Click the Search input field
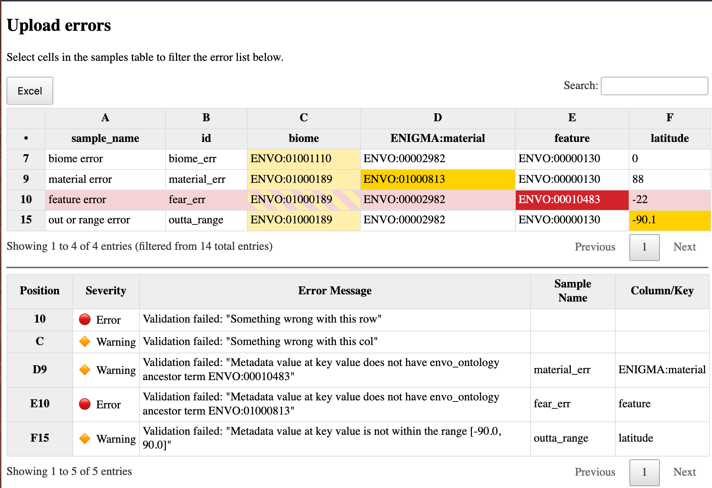712x488 pixels. point(654,86)
